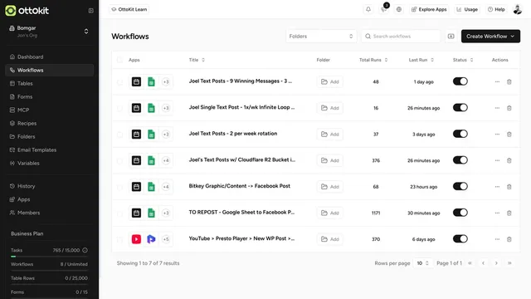Change rows per page dropdown
Viewport: 531px width, 299px height.
click(422, 263)
